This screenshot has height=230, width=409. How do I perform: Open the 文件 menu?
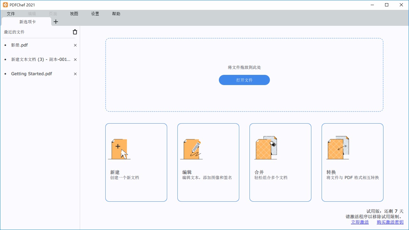(11, 14)
